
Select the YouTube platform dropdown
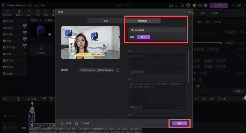tap(157, 30)
